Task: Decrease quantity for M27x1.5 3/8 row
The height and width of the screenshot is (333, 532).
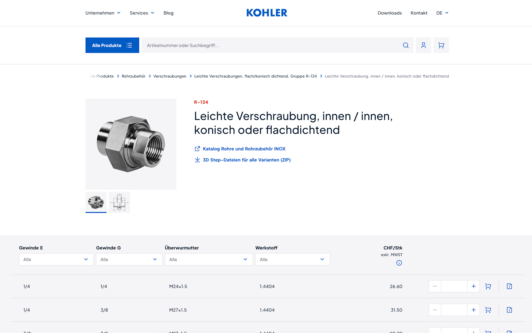Action: coord(435,310)
